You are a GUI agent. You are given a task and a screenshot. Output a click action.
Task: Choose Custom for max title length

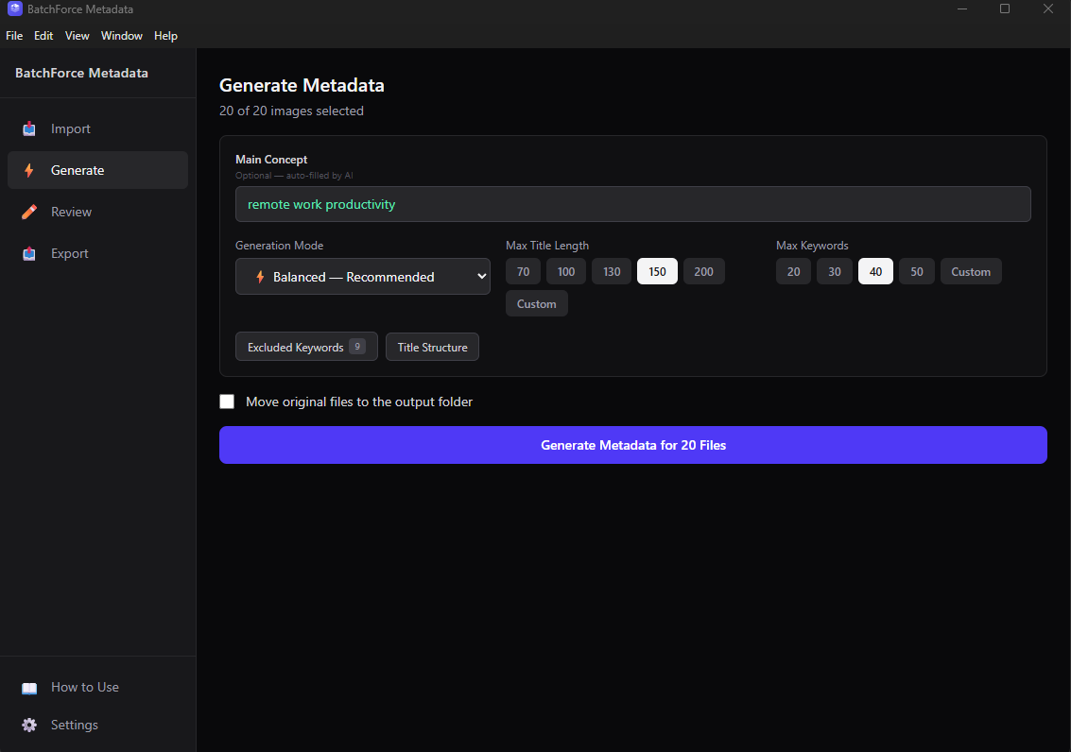(536, 303)
